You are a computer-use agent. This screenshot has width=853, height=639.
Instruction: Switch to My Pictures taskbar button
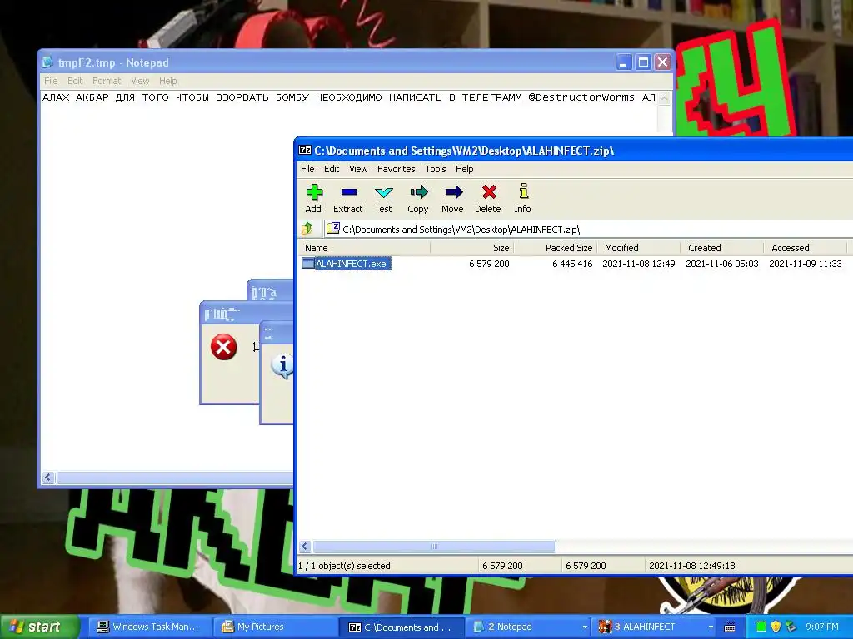pos(275,627)
